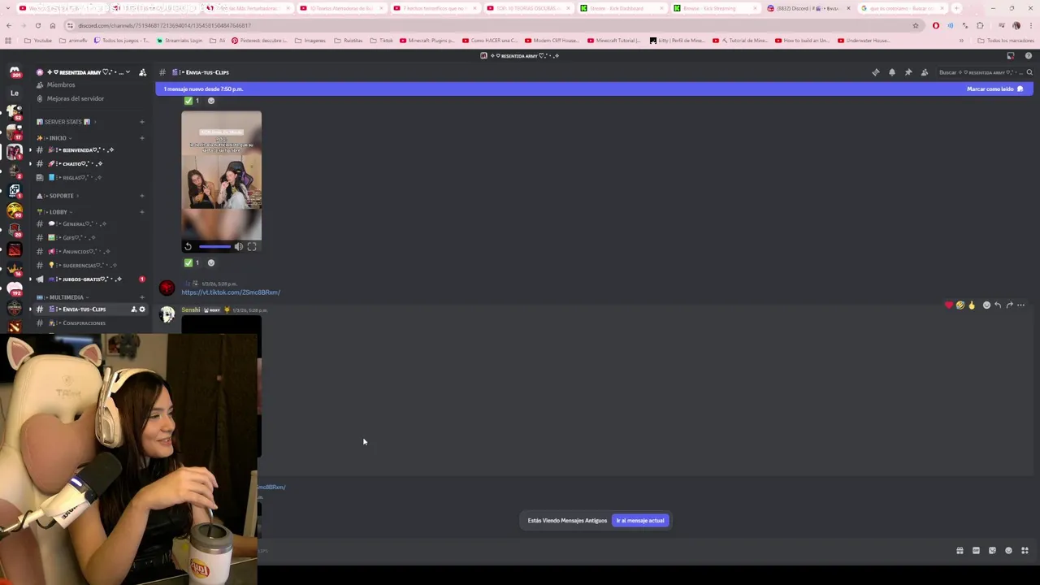Switch to the Discord browser tab
The height and width of the screenshot is (585, 1040).
808,8
